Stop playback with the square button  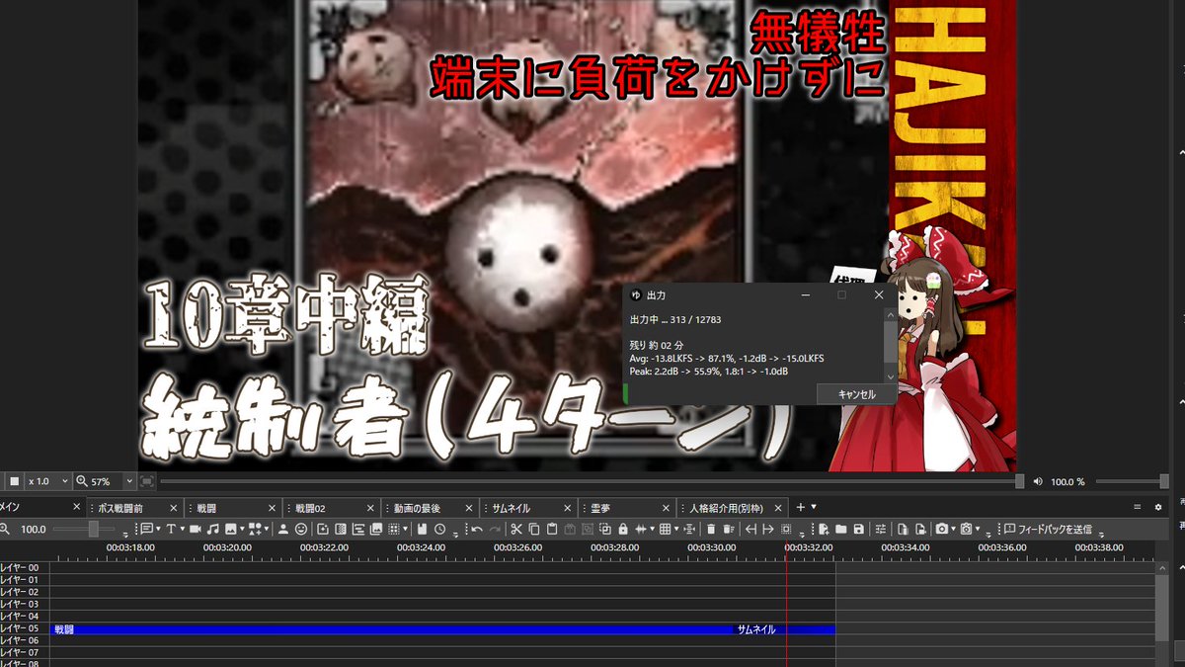click(14, 481)
